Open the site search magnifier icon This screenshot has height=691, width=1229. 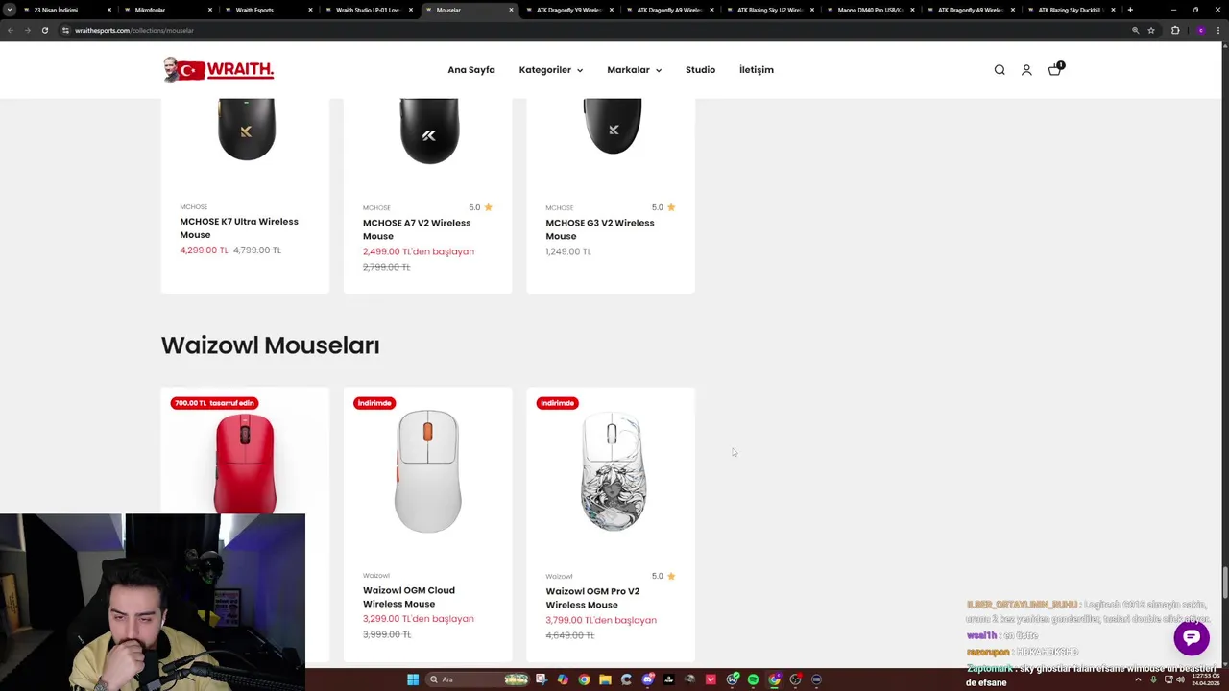(x=1000, y=70)
